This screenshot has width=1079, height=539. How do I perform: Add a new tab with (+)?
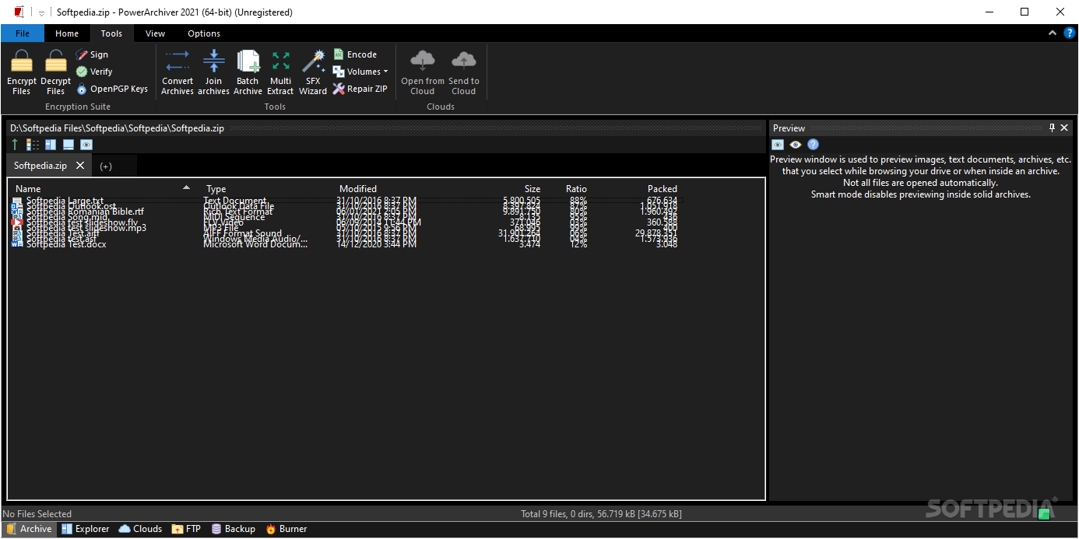pos(106,166)
